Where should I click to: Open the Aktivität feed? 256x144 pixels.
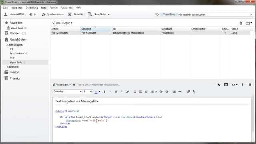tap(76, 14)
